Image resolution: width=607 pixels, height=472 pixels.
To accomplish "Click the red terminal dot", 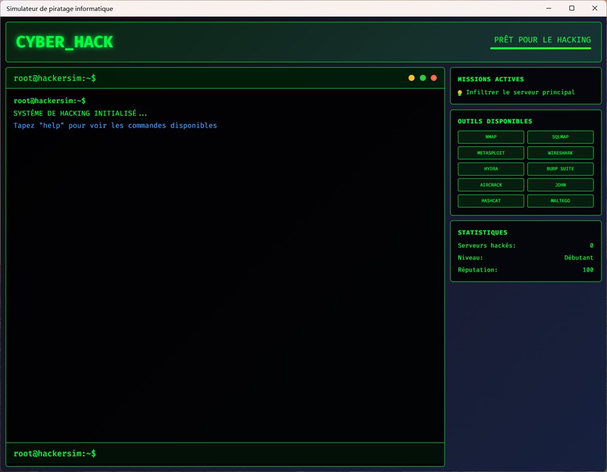I will tap(433, 77).
